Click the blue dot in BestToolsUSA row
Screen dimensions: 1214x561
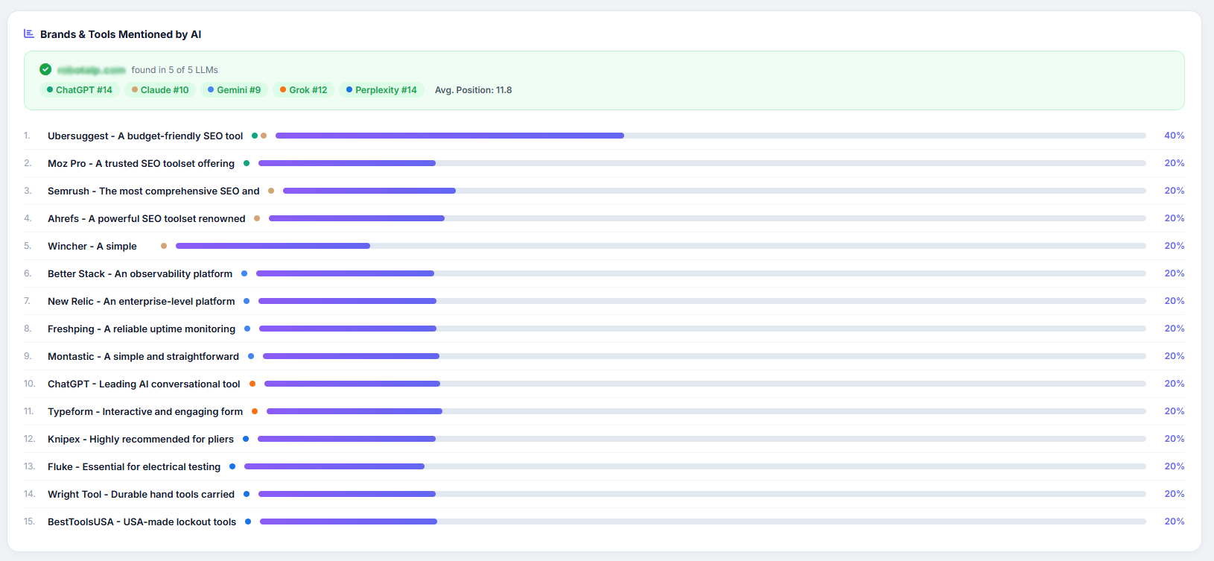point(248,522)
